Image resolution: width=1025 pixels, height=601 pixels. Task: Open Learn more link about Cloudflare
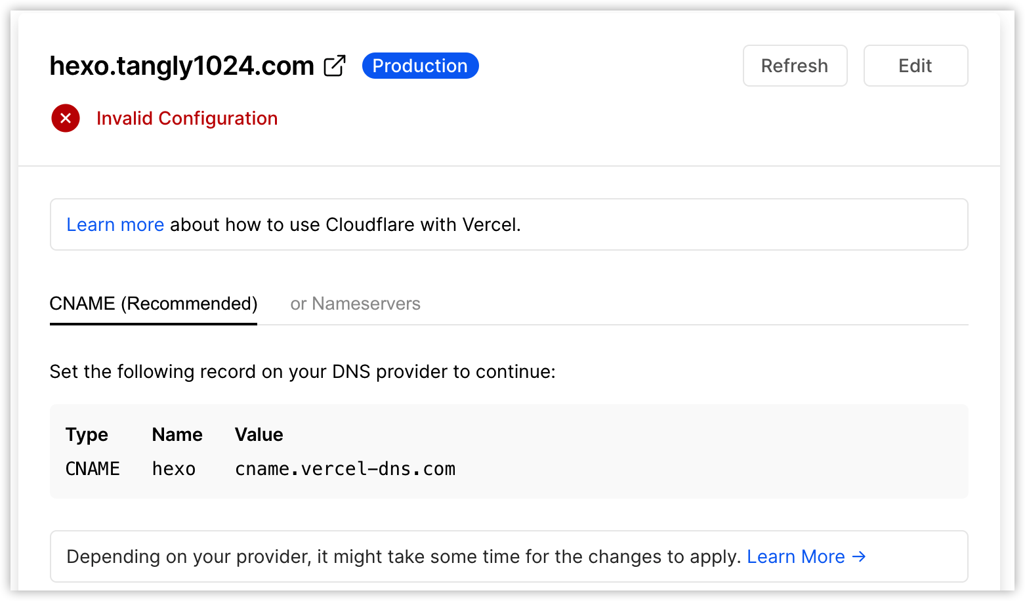coord(115,224)
